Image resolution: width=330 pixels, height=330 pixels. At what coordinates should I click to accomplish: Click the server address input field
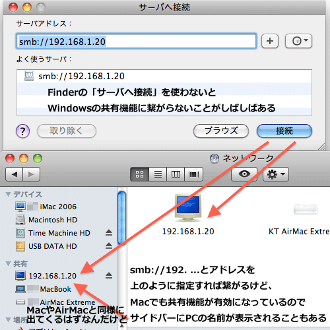[136, 41]
